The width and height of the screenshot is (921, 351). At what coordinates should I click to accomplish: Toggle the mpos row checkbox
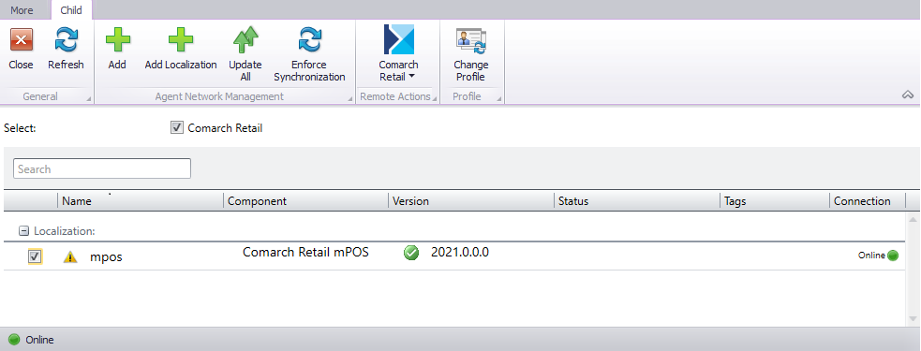36,256
